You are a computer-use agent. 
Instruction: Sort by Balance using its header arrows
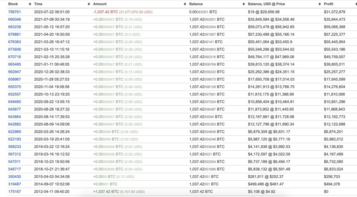coord(243,4)
